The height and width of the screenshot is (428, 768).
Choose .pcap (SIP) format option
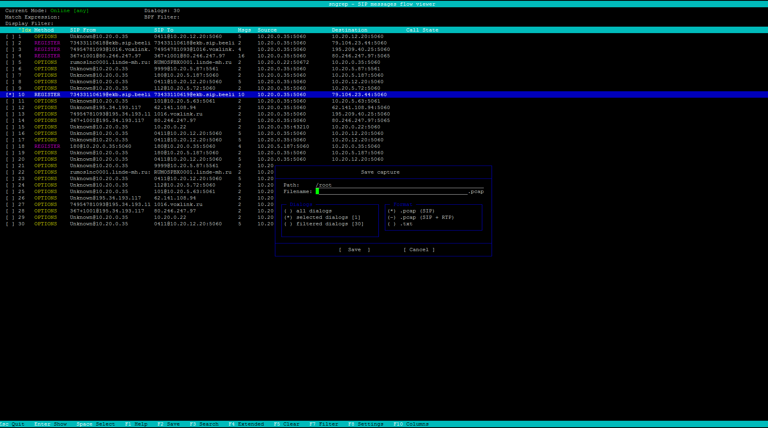[x=411, y=211]
